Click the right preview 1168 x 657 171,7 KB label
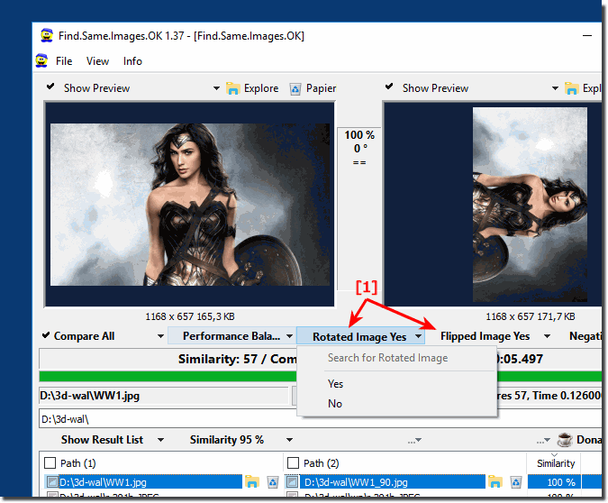Screen dimensions: 608x503 (530, 316)
